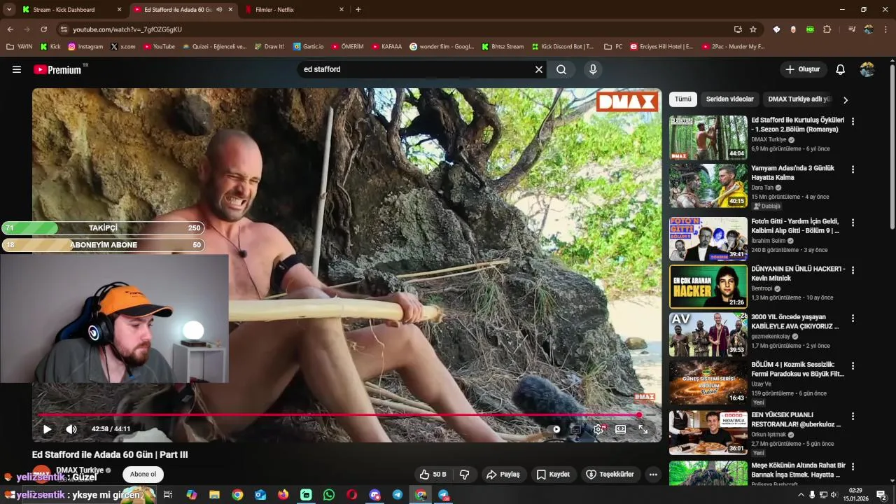The width and height of the screenshot is (896, 504).
Task: Open more actions menu below video
Action: point(653,475)
